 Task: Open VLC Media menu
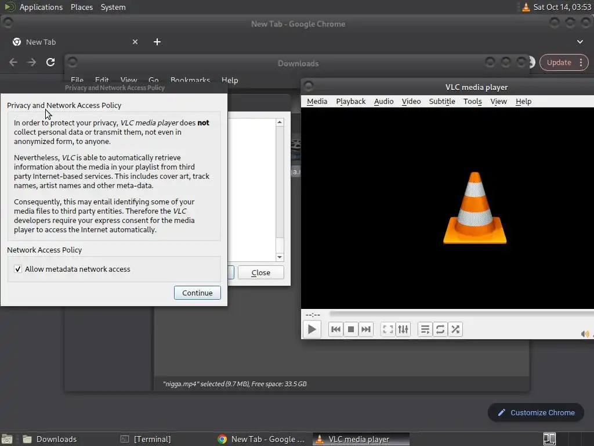pyautogui.click(x=317, y=101)
